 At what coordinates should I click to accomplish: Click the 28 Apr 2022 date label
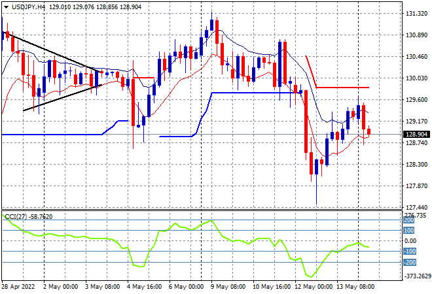(18, 287)
